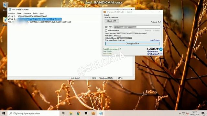Click the Historical Bytes value line
The width and height of the screenshot is (207, 116).
118,38
